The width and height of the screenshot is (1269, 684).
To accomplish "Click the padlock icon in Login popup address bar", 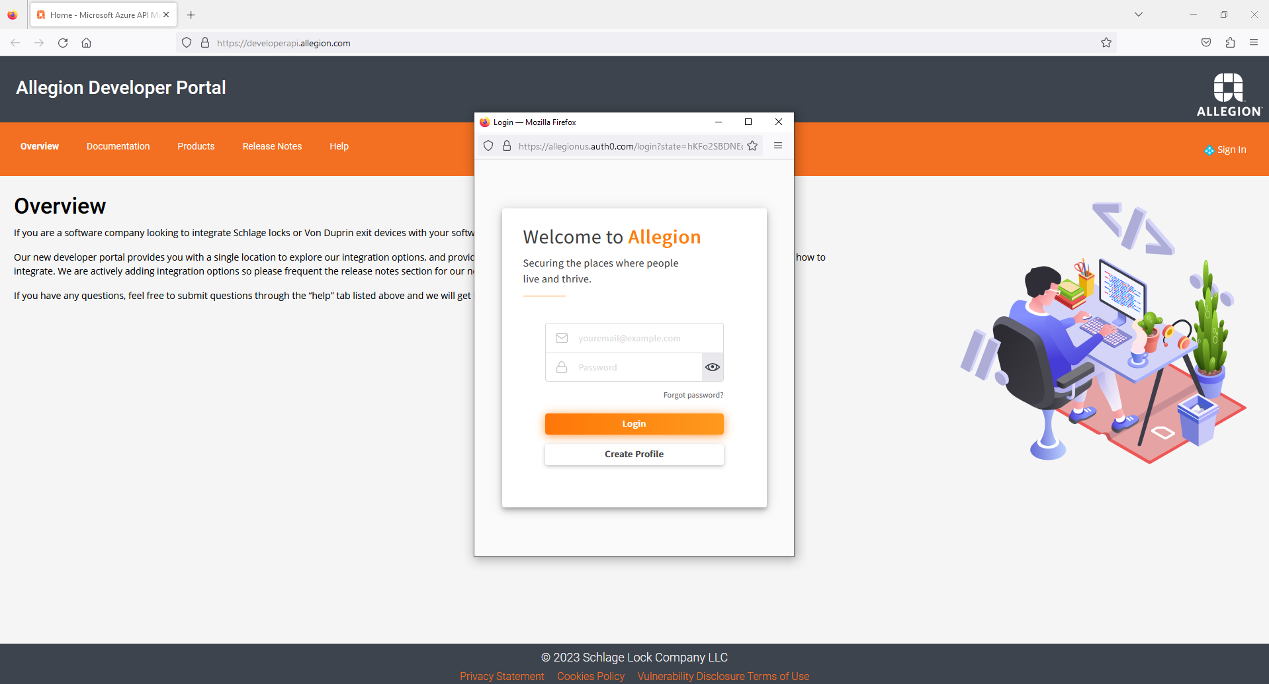I will [507, 146].
